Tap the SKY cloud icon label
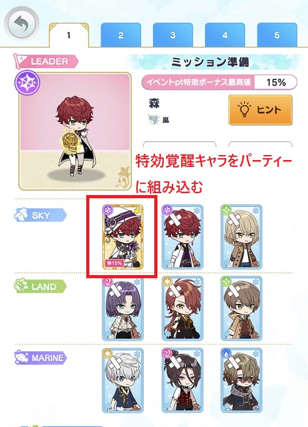 click(40, 215)
